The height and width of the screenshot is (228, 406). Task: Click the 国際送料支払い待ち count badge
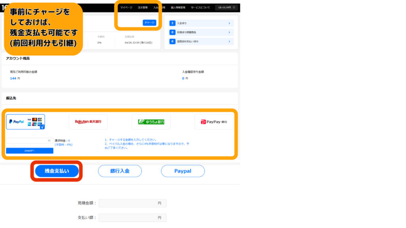172,41
